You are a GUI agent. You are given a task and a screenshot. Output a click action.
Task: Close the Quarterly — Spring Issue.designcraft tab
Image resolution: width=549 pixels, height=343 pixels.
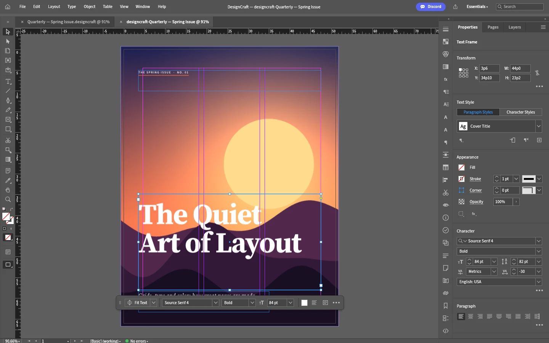tap(22, 22)
